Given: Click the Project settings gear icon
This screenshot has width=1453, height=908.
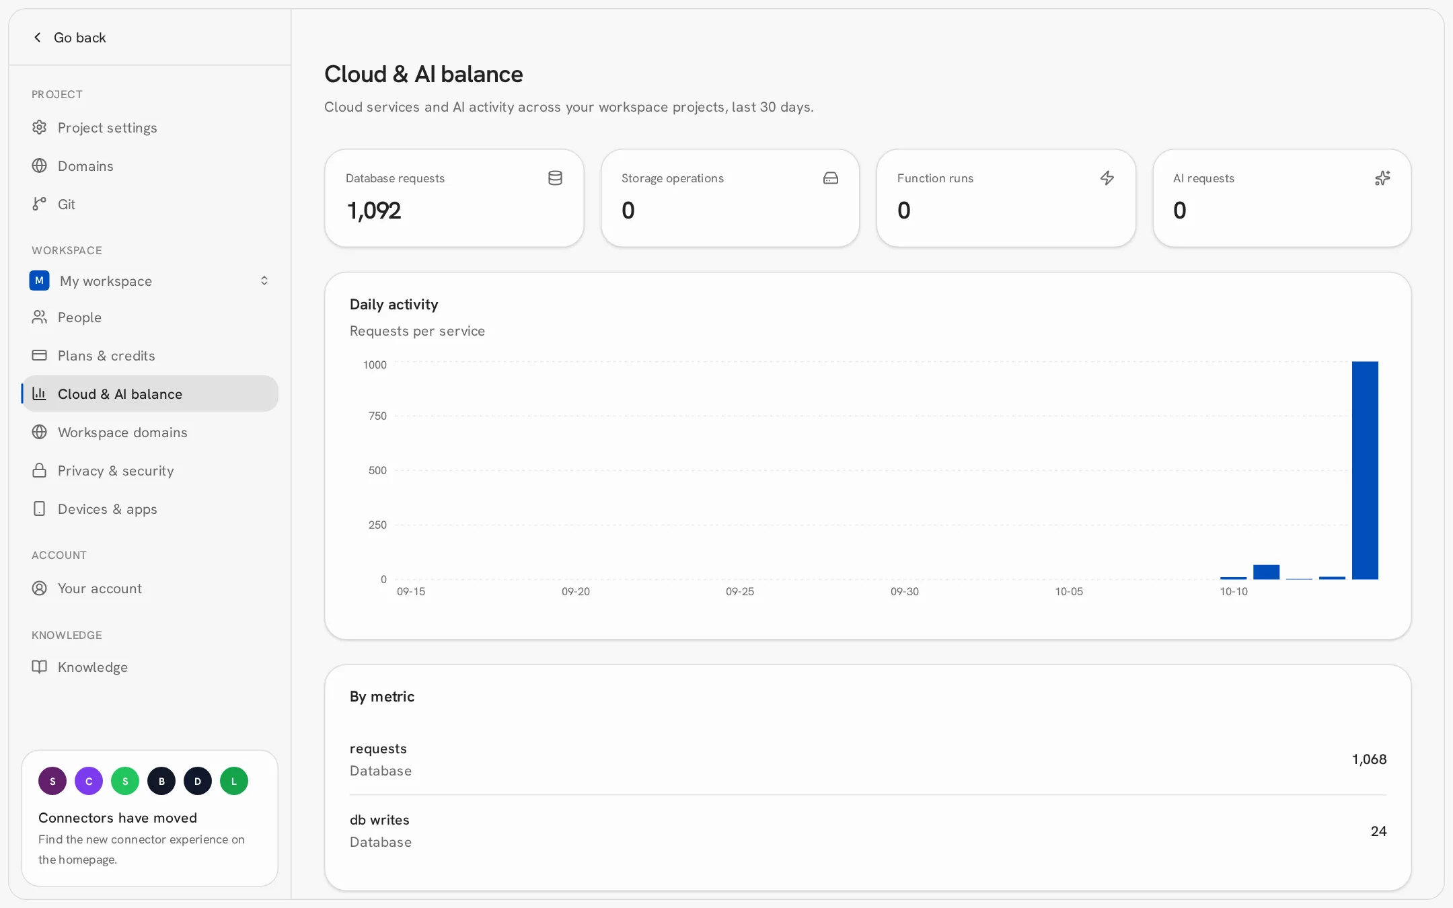Looking at the screenshot, I should tap(40, 127).
